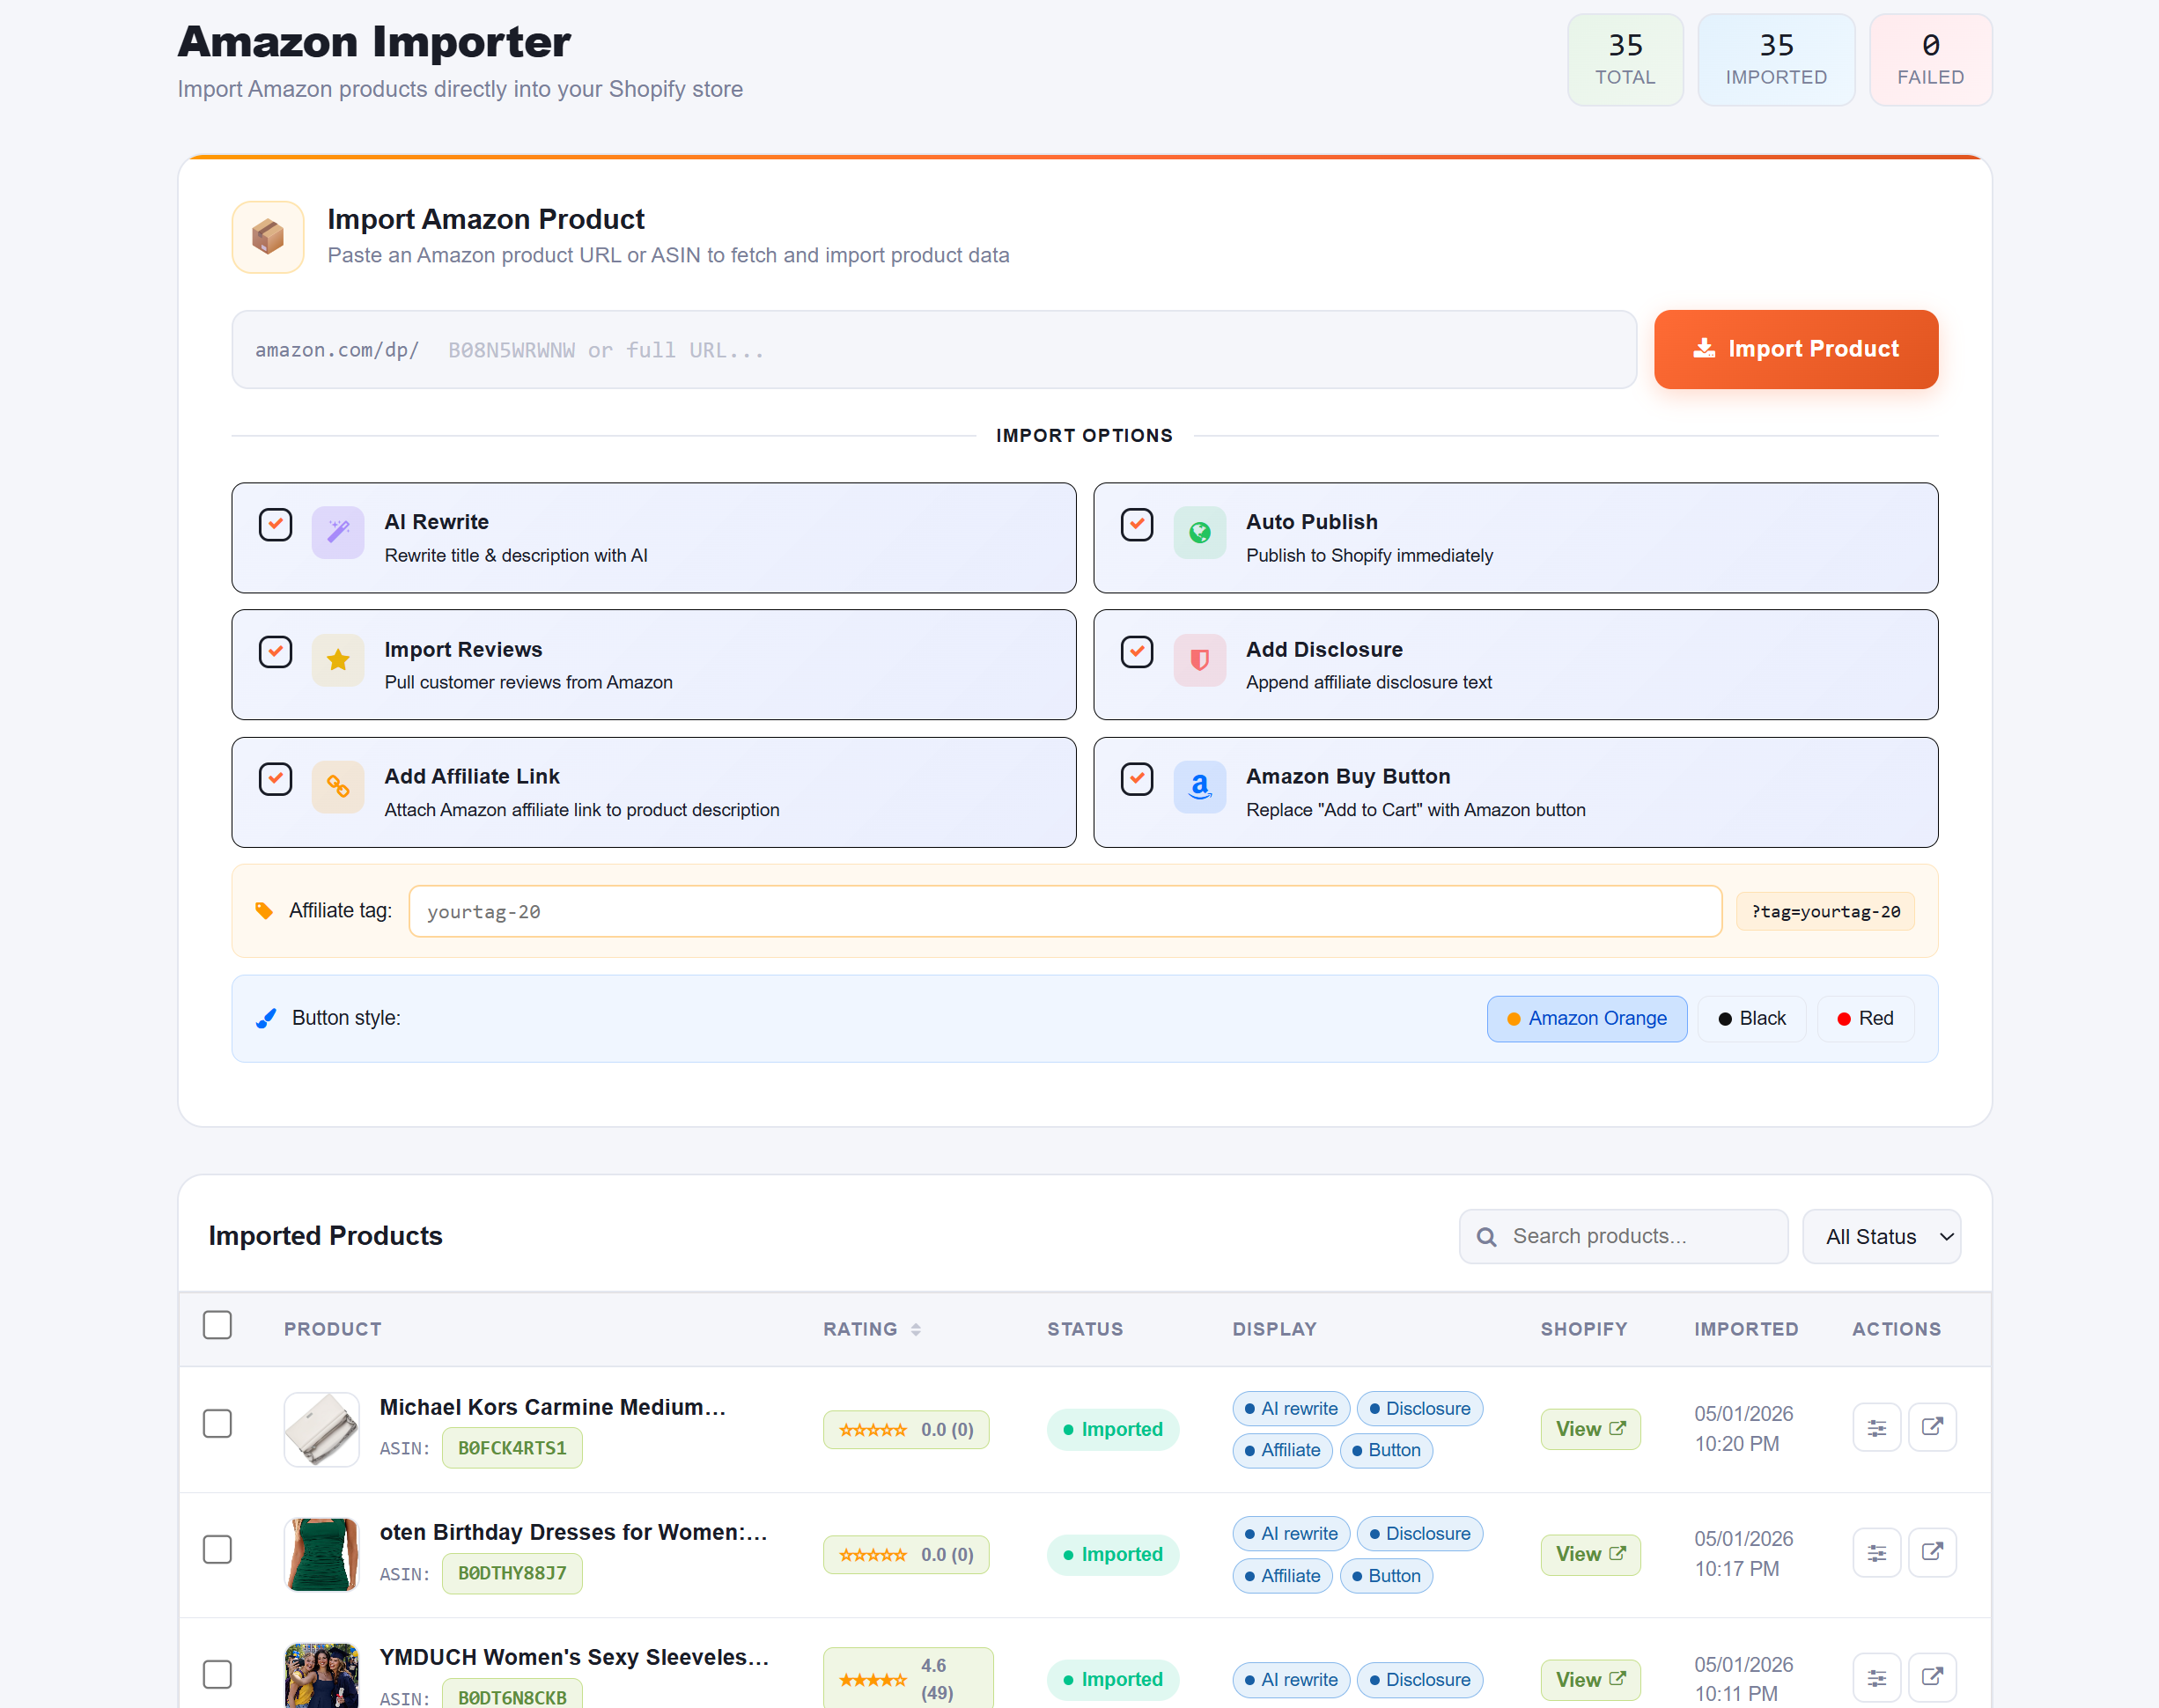Click Disclosure tag in YMDUCH Women's row

coord(1420,1679)
